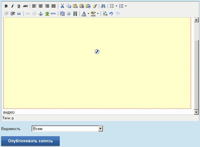This screenshot has height=147, width=200.
Task: Open bulleted list style dropdown arrow
Action: pos(116,6)
